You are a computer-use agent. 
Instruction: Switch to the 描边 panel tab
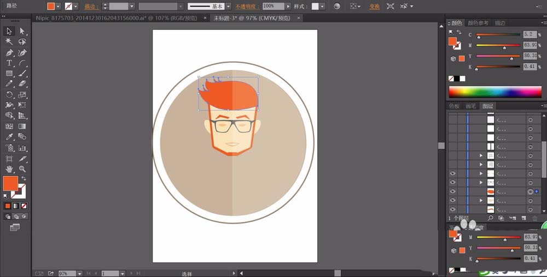click(x=501, y=23)
